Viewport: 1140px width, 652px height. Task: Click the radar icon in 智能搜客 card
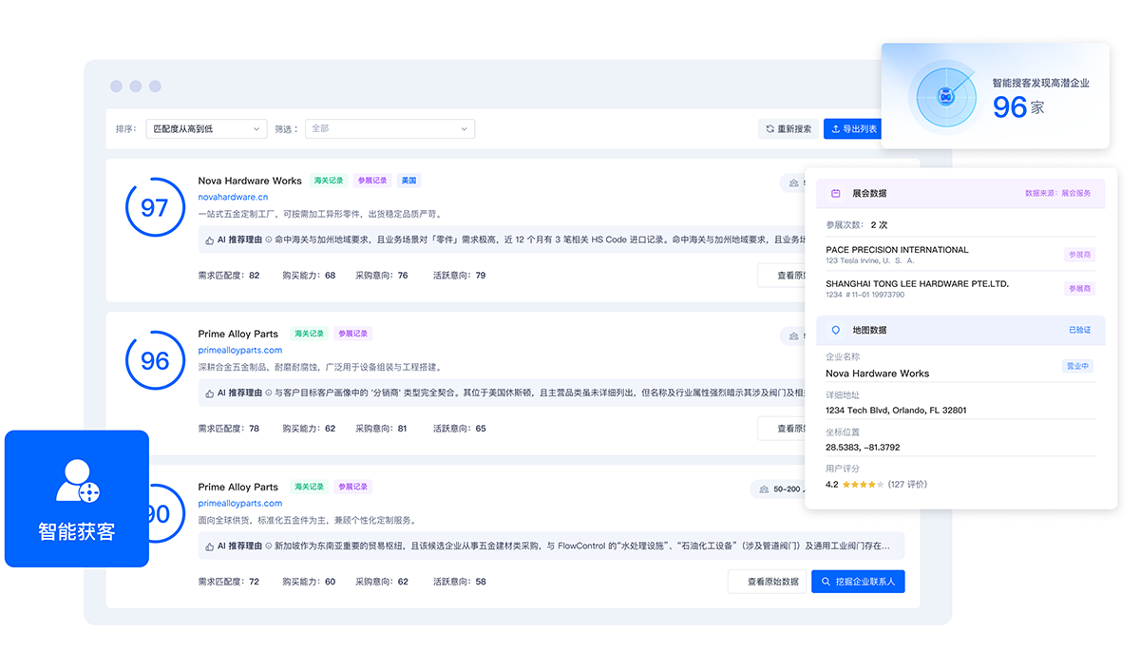click(945, 97)
